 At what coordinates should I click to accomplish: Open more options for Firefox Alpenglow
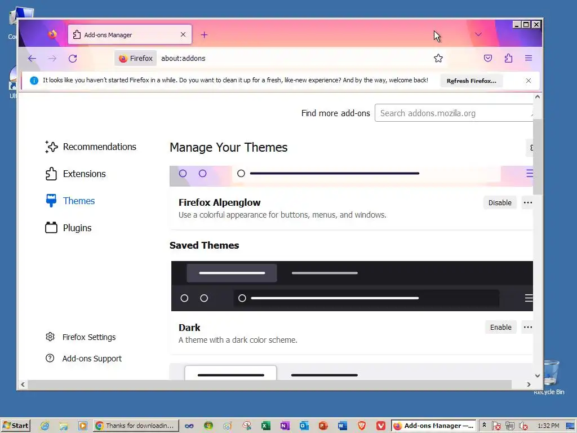[x=527, y=202]
